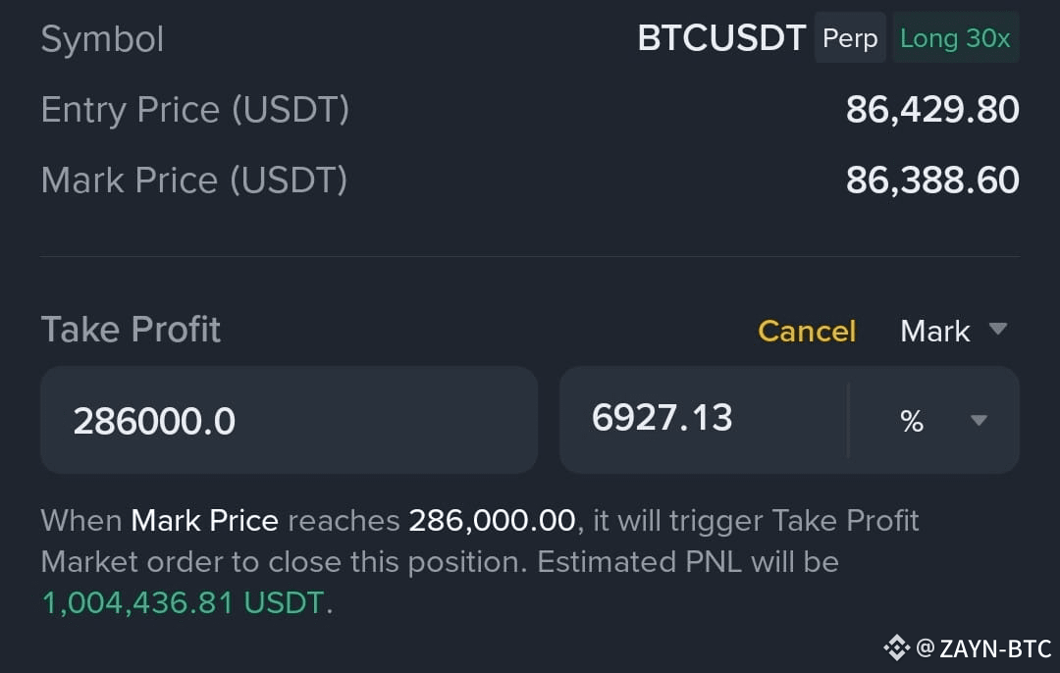Click the estimated PNL 1,004,436.81 USDT

183,602
